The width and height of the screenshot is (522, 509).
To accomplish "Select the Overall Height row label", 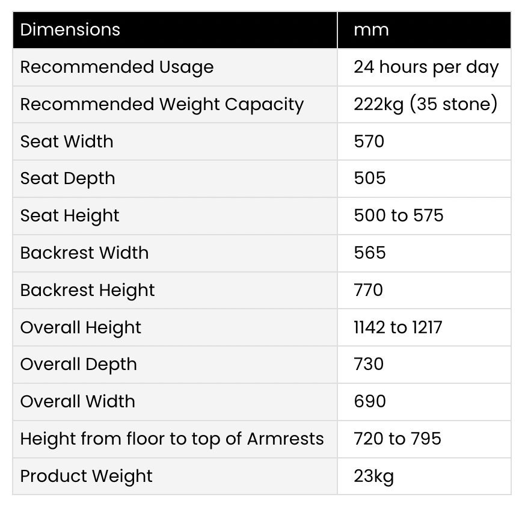I will pyautogui.click(x=81, y=328).
